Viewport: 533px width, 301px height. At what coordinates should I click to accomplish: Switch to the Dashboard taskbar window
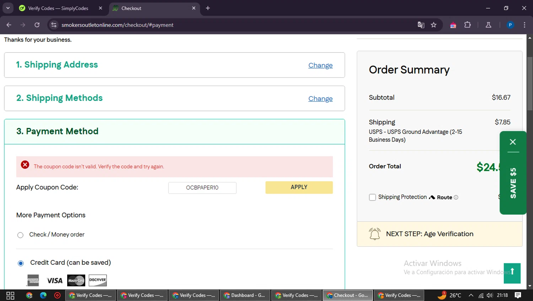click(x=246, y=295)
